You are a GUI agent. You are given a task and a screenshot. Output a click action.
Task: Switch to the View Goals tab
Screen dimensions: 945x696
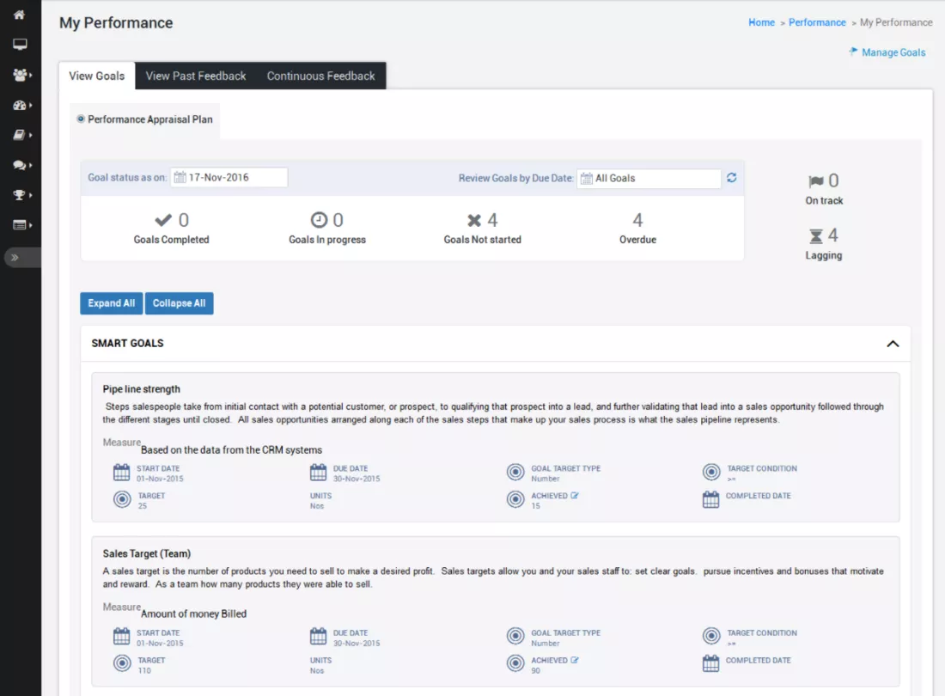click(96, 76)
